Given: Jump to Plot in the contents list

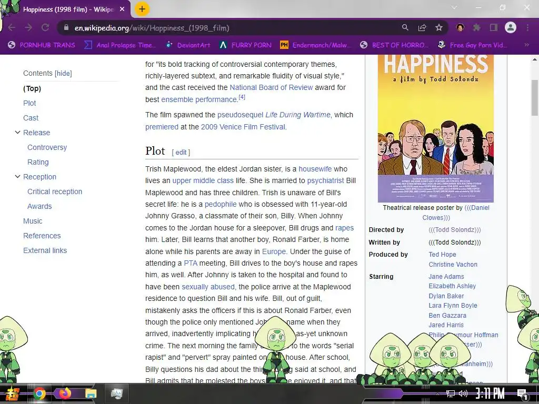Looking at the screenshot, I should coord(29,103).
